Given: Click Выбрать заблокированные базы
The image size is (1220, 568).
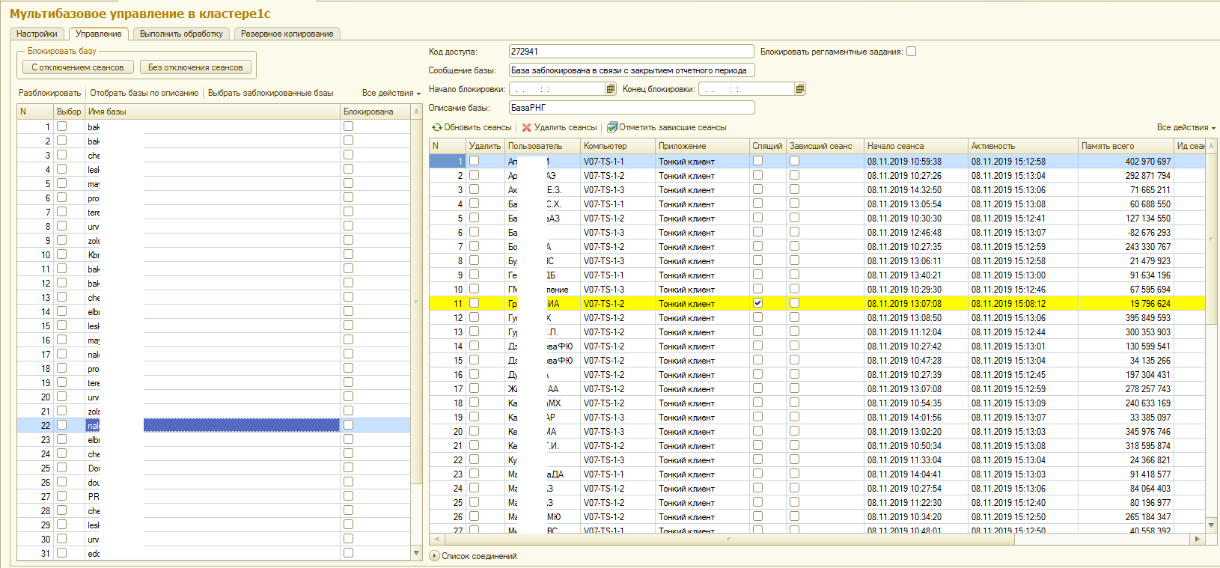Looking at the screenshot, I should click(271, 93).
